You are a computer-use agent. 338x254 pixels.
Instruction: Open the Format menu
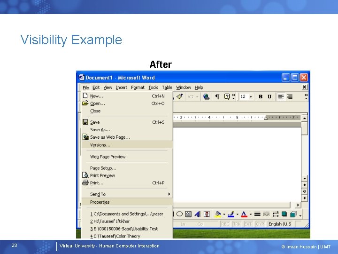point(138,87)
